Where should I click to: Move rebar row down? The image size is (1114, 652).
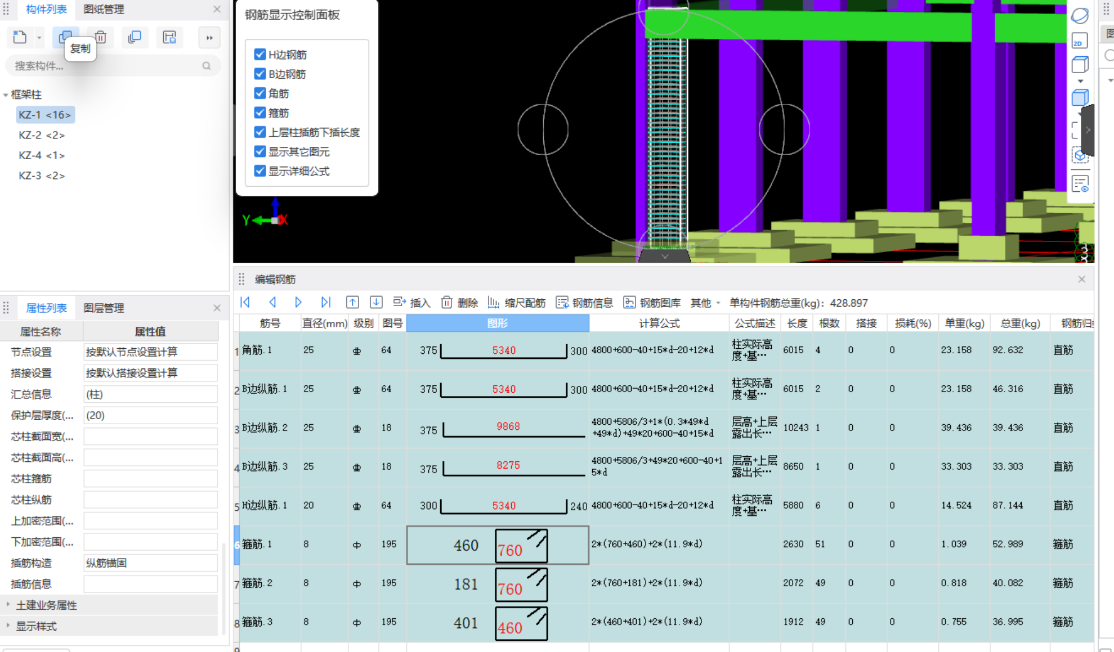(x=376, y=302)
